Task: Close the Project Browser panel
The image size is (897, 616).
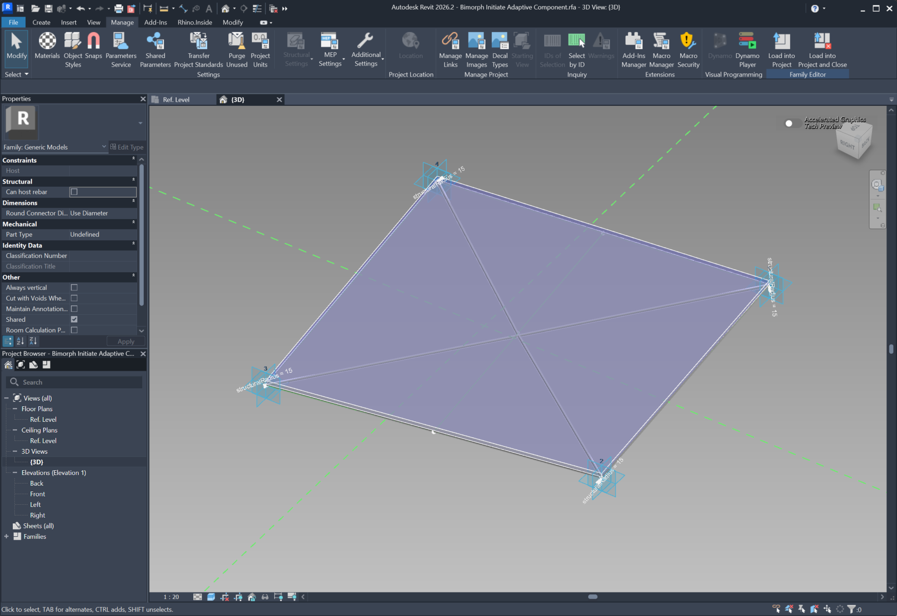Action: [143, 353]
